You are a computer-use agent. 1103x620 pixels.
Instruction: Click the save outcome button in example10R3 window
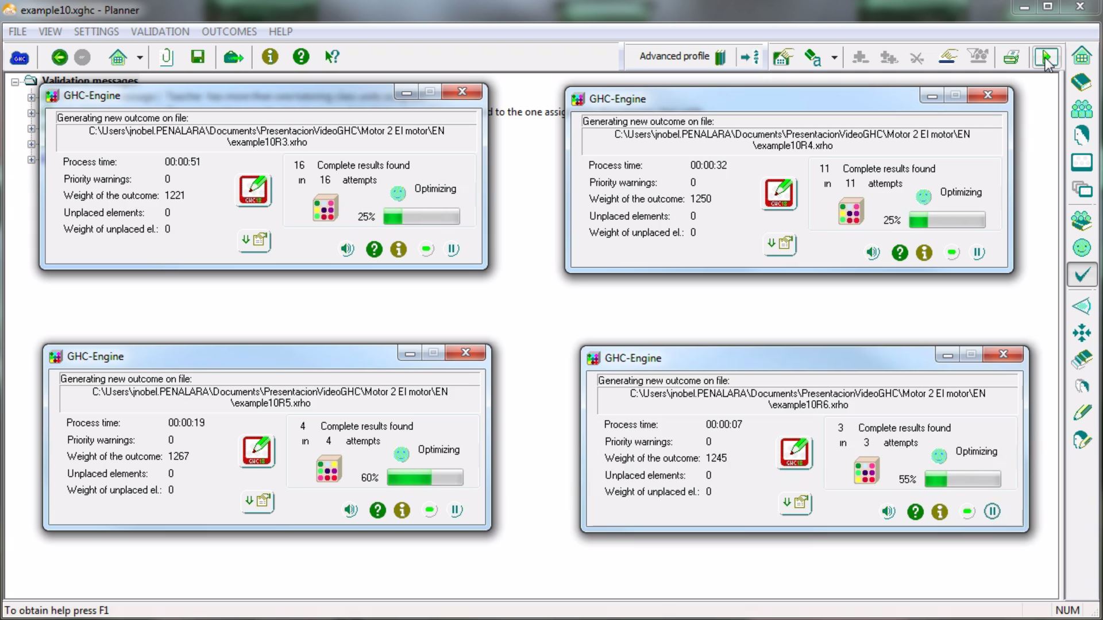(254, 241)
